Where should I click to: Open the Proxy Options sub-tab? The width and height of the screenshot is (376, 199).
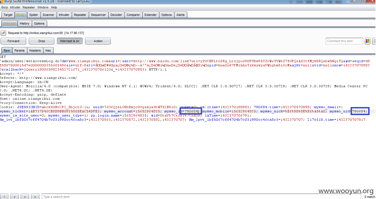pos(39,23)
